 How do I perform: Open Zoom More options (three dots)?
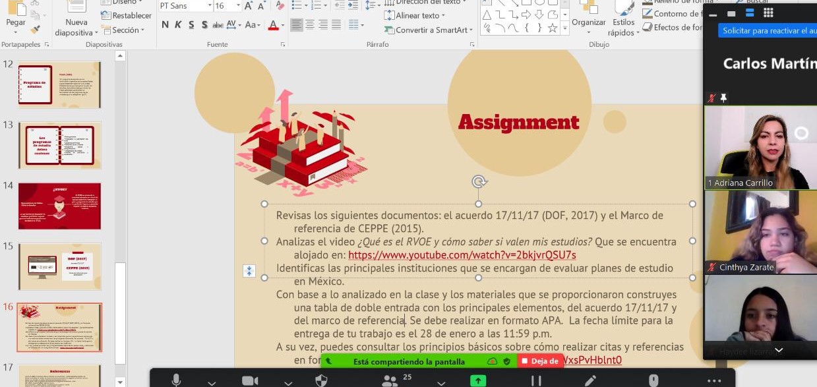tap(714, 380)
